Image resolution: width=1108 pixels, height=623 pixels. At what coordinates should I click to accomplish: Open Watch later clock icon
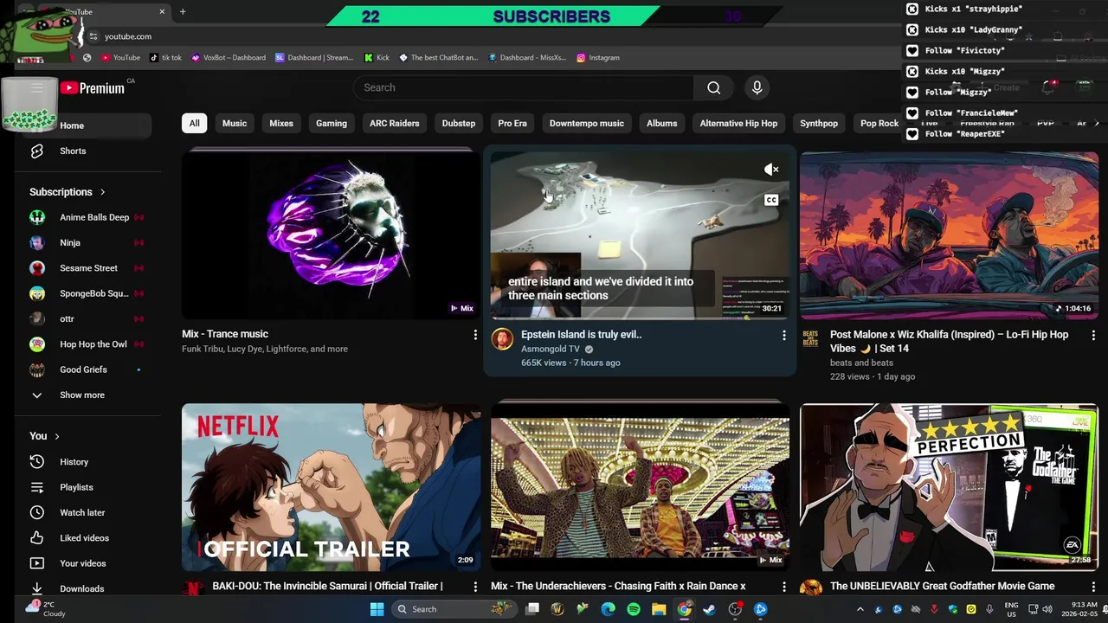click(36, 512)
